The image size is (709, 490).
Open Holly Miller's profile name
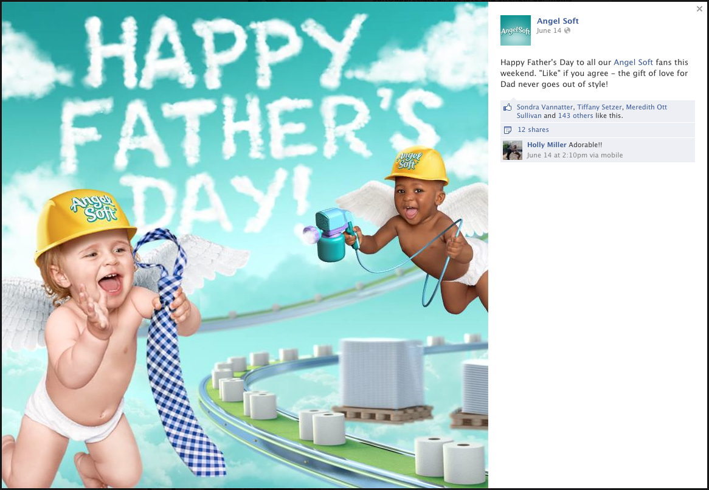[547, 145]
